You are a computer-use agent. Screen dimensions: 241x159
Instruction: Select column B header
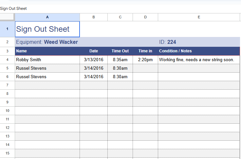94,17
